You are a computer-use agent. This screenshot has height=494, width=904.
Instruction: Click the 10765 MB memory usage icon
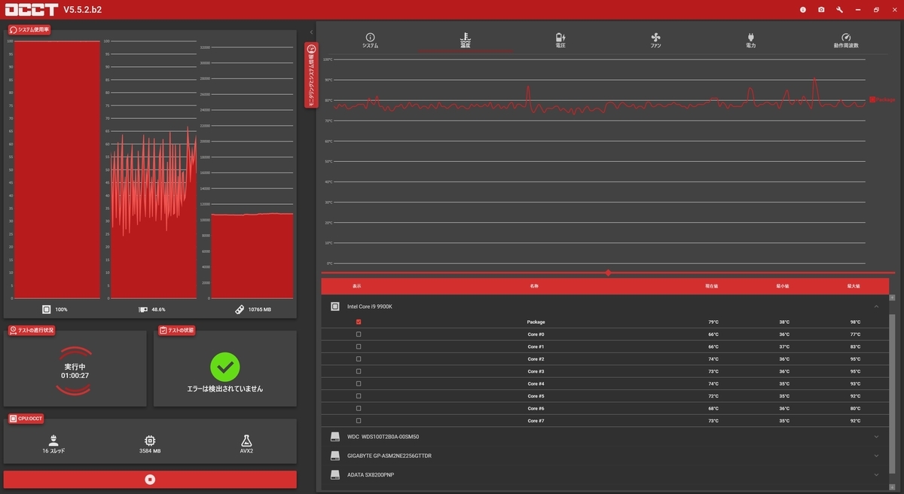(x=240, y=309)
